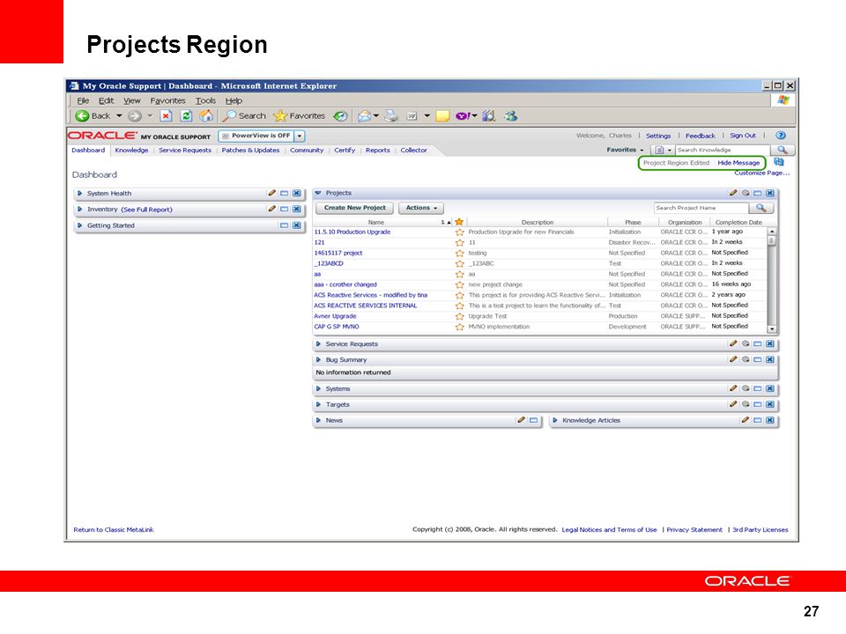
Task: Toggle favorite star for aaa - ccrother changed
Action: [459, 284]
